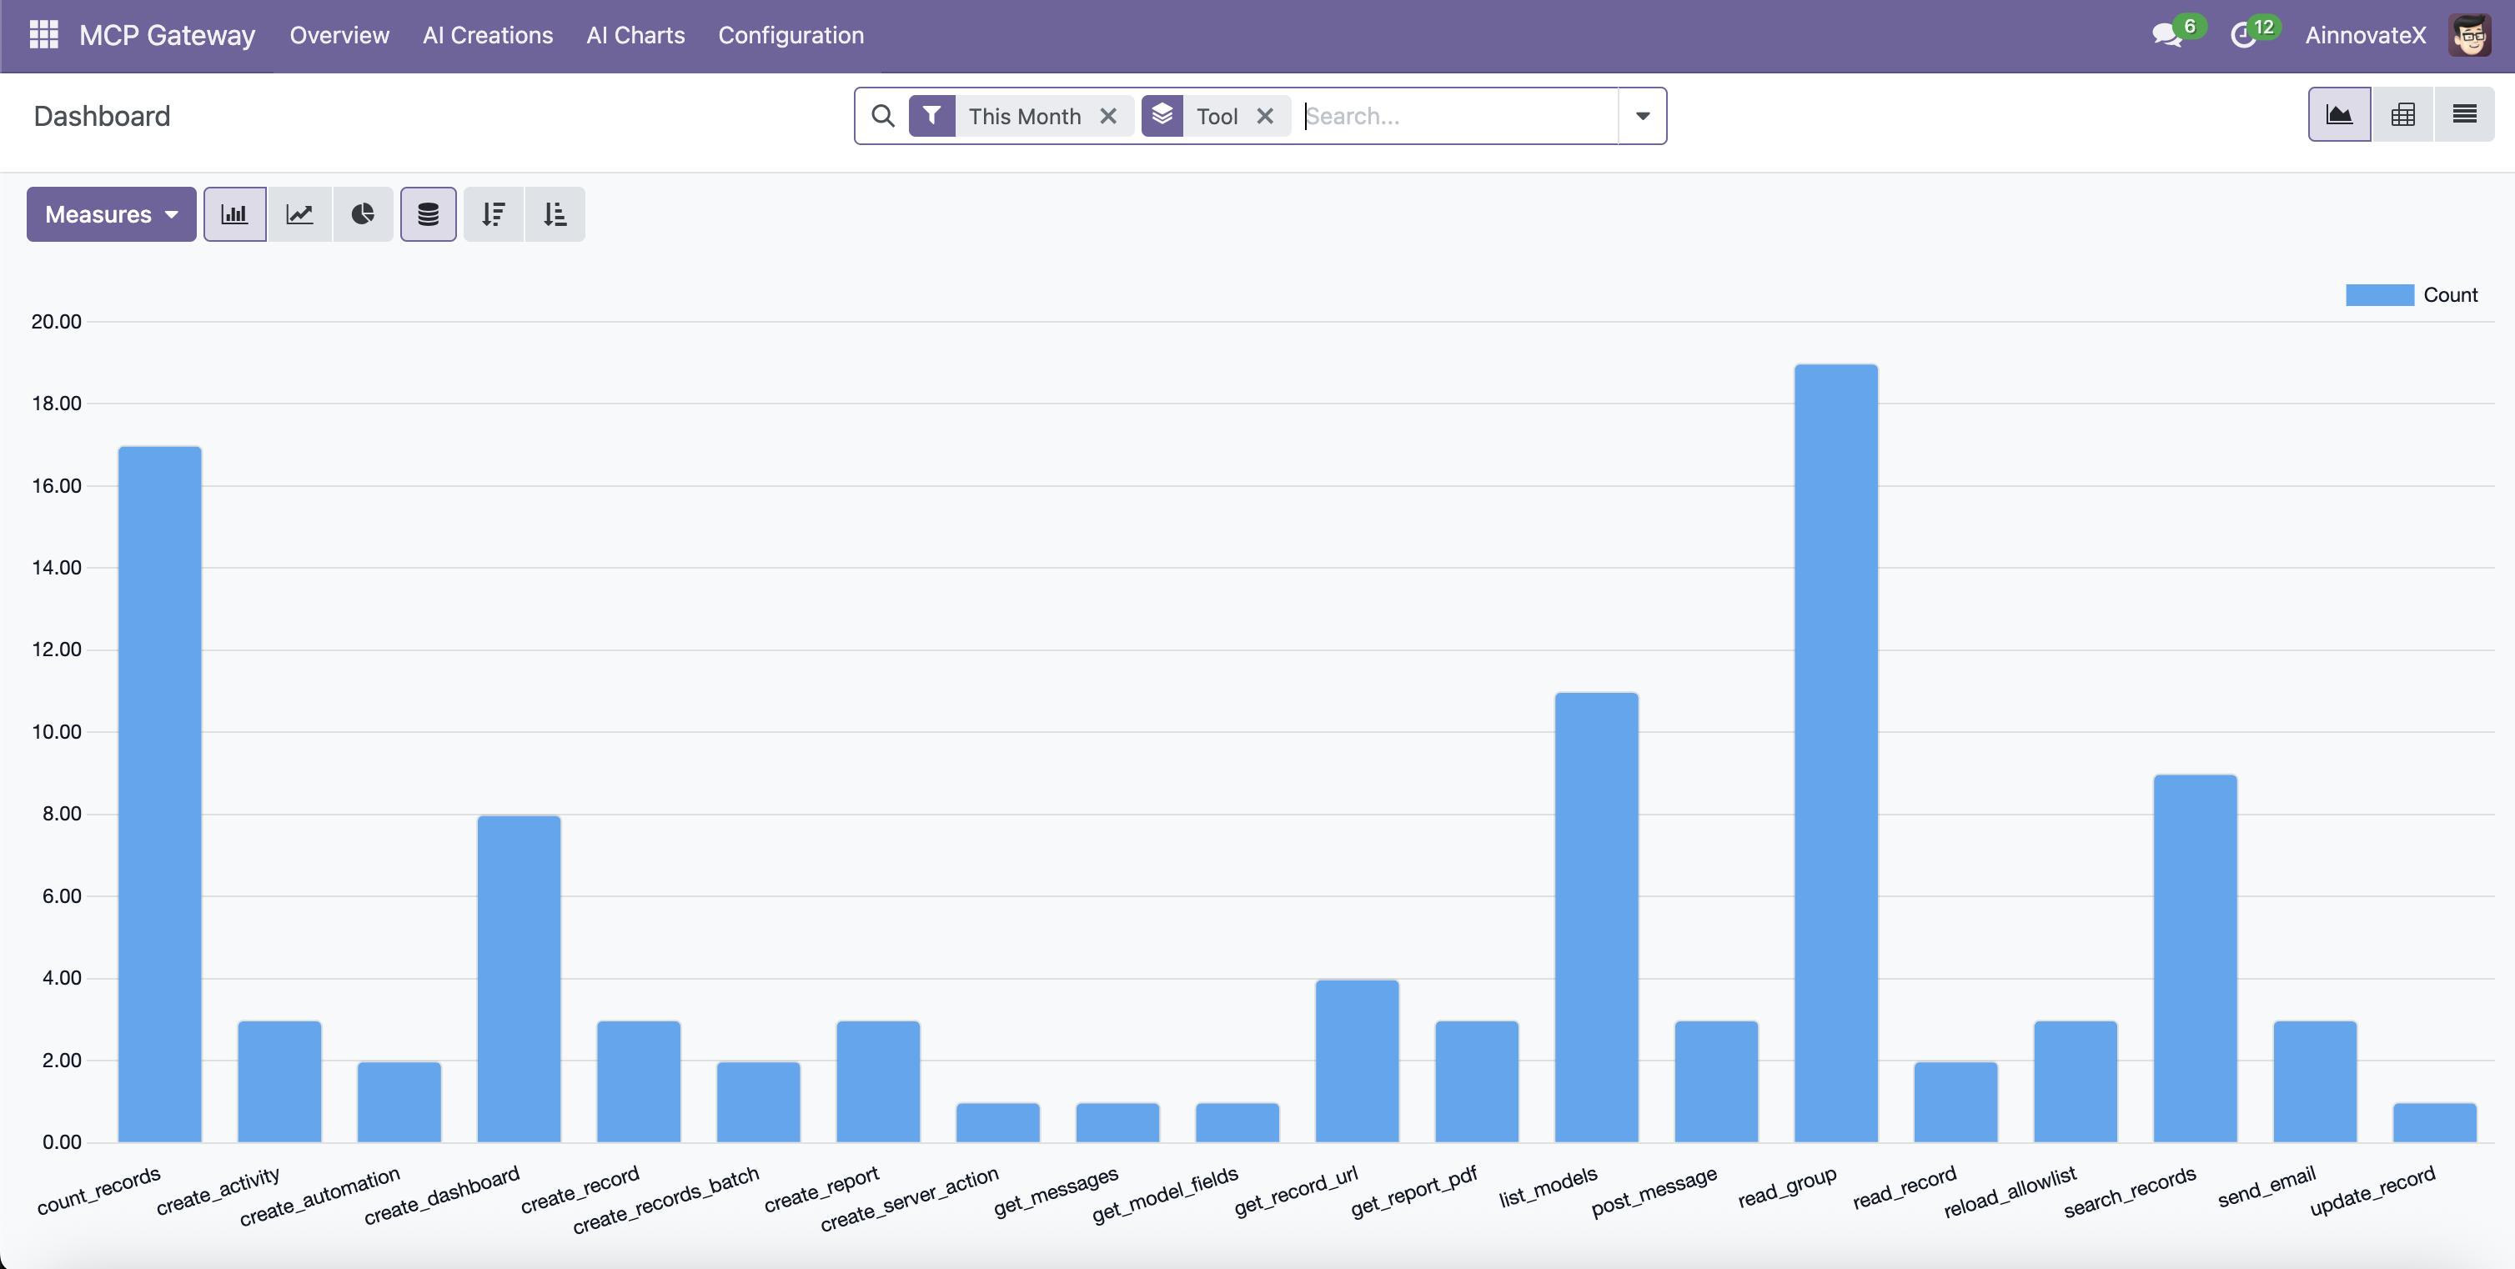This screenshot has width=2515, height=1269.
Task: Click inside the search input field
Action: 1445,115
